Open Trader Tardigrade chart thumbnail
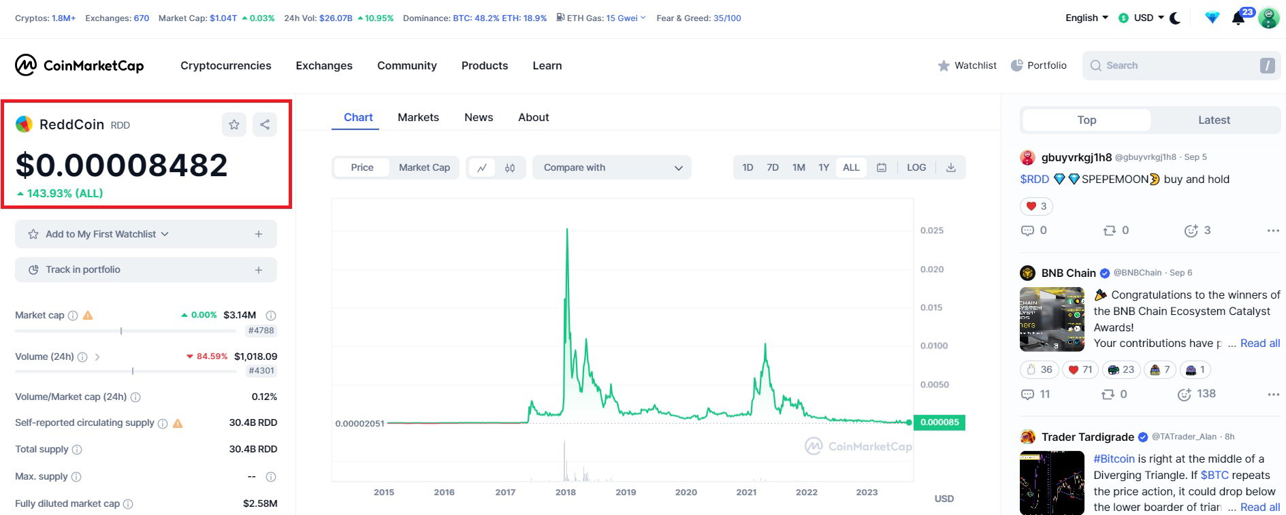The image size is (1286, 515). (1052, 483)
